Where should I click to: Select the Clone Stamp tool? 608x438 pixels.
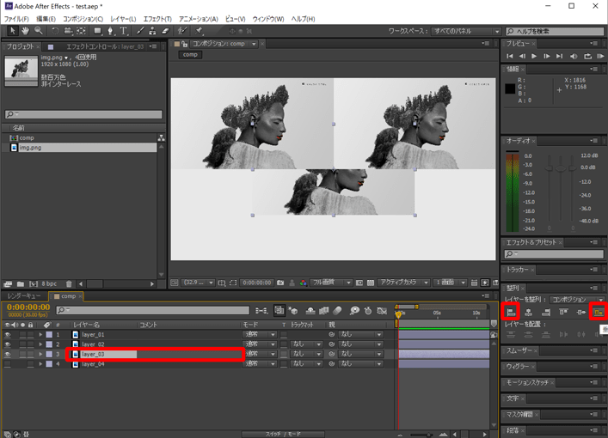point(152,31)
